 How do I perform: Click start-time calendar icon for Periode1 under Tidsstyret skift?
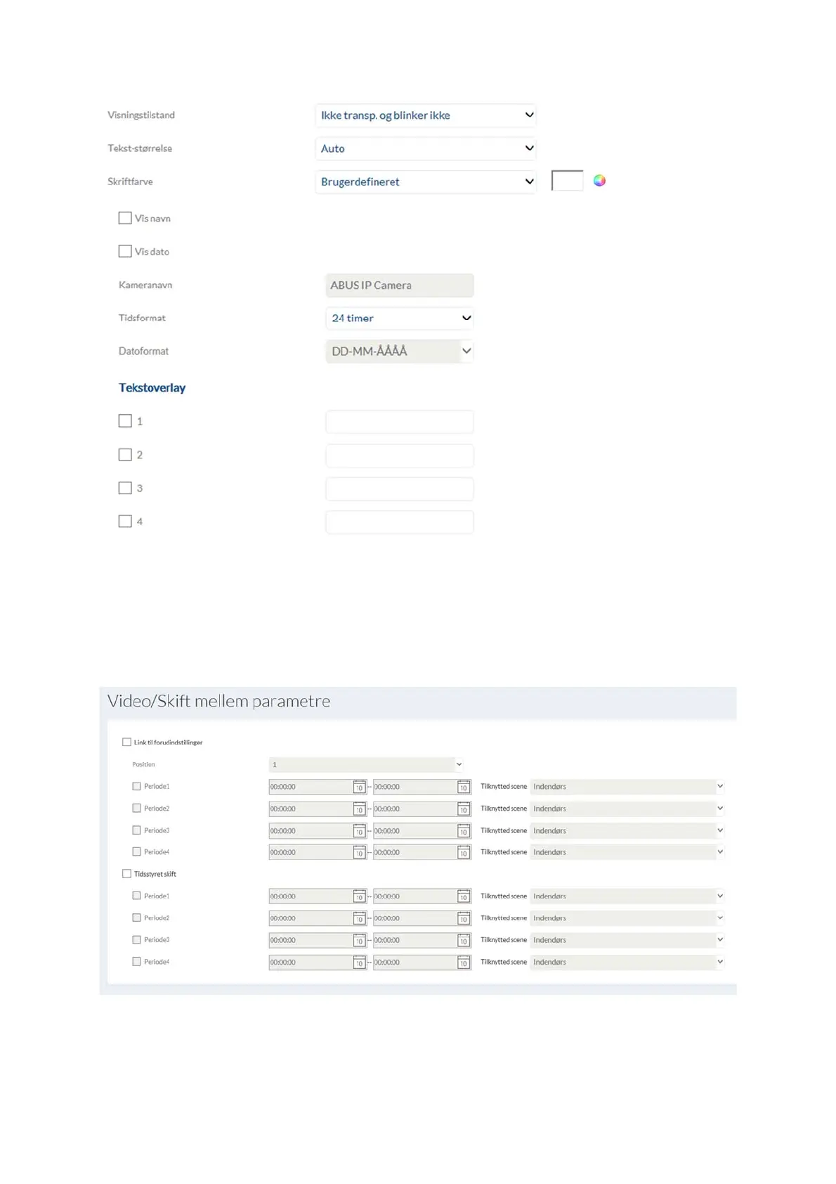tap(359, 896)
